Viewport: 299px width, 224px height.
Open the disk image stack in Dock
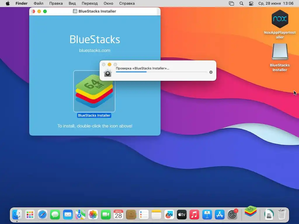click(269, 214)
